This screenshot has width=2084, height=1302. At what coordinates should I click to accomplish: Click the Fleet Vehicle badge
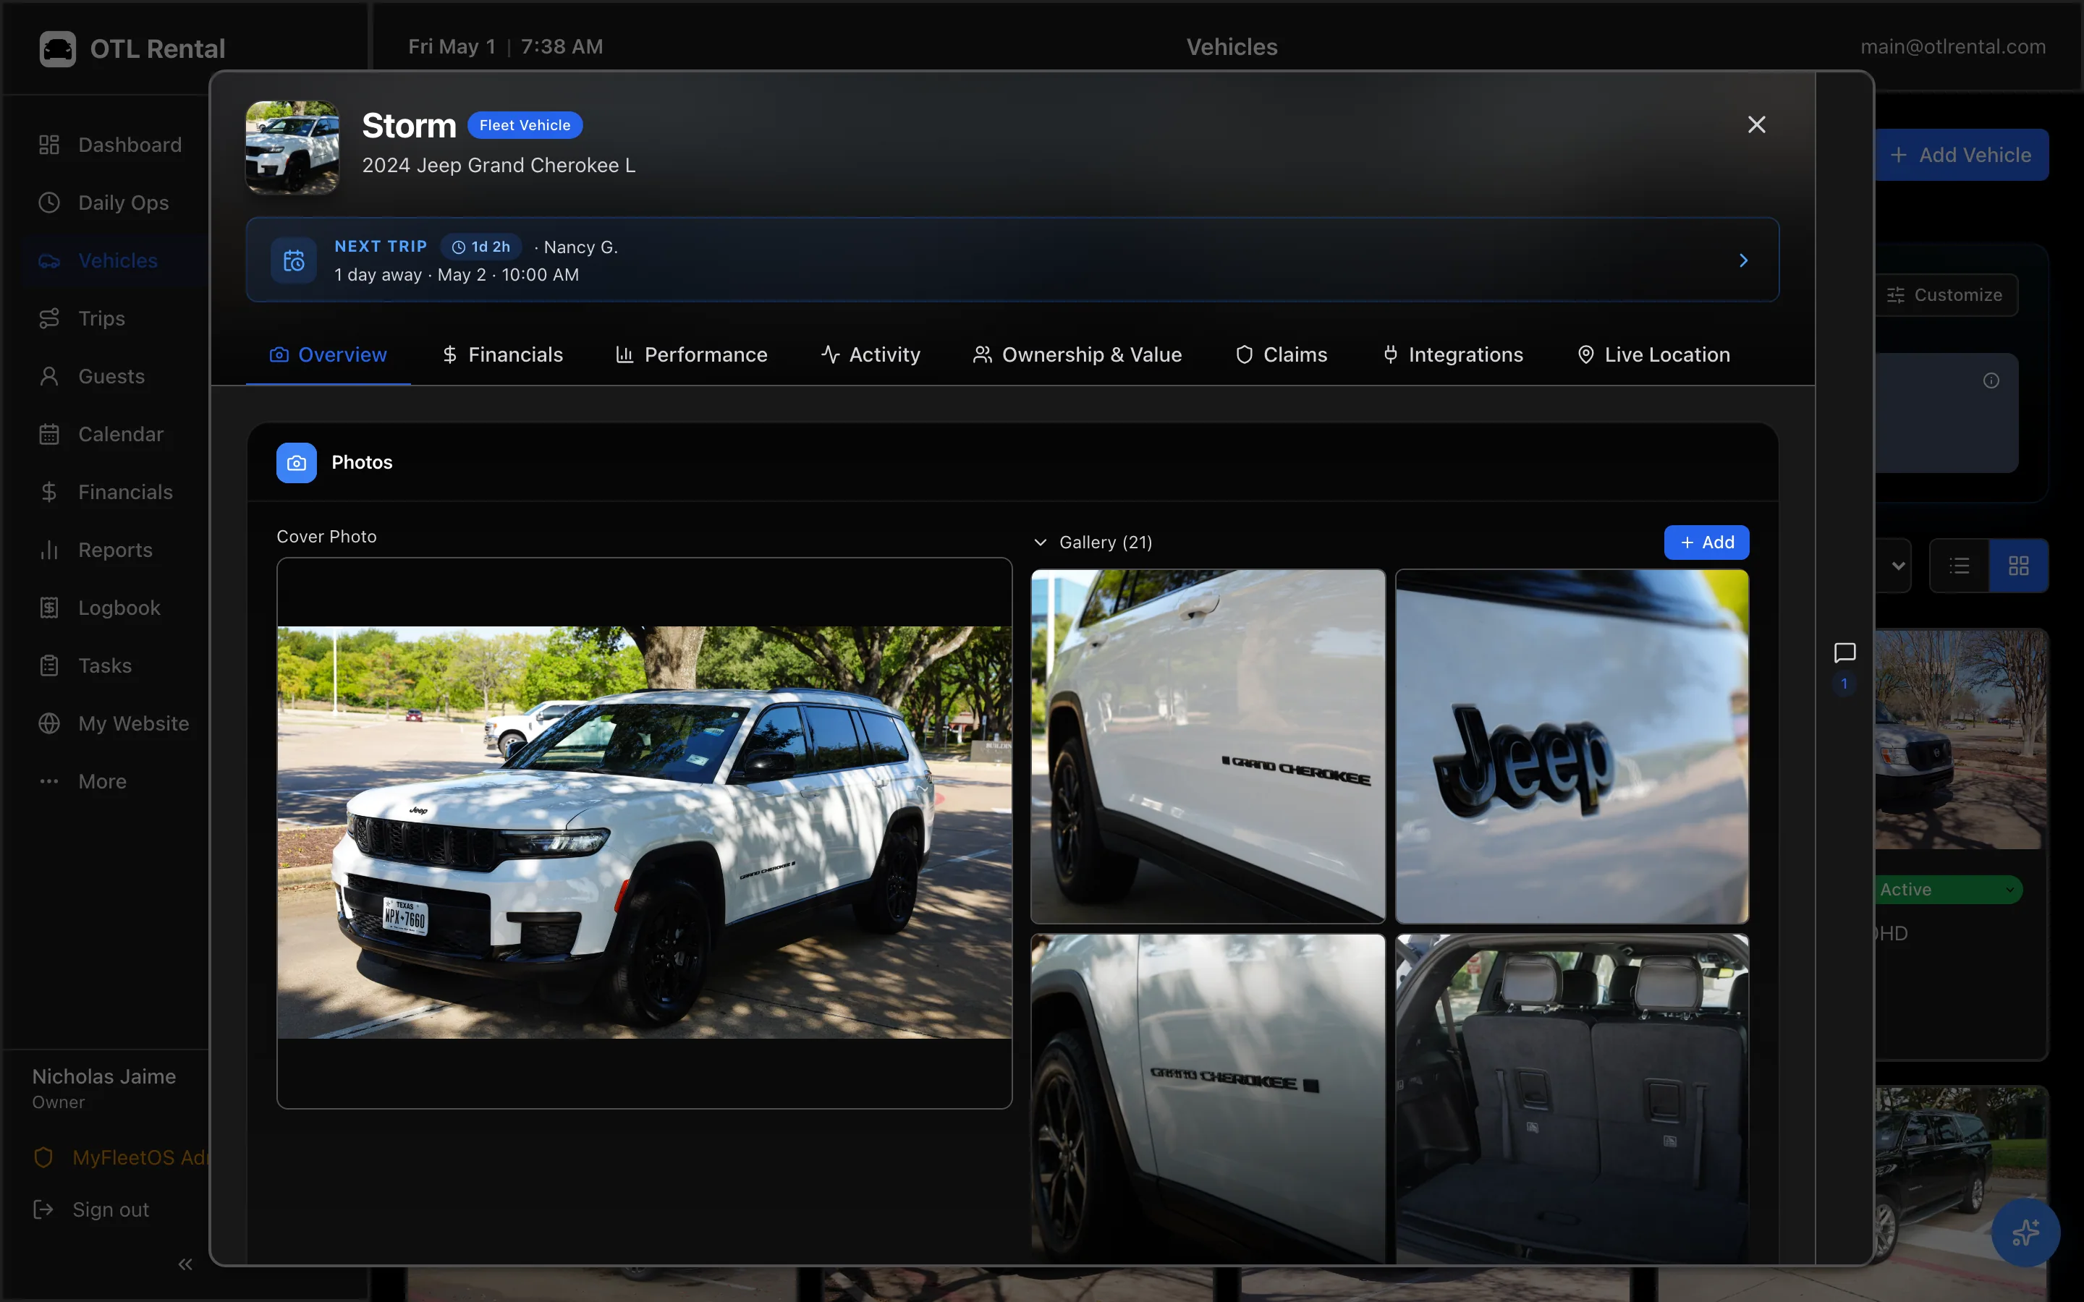525,125
